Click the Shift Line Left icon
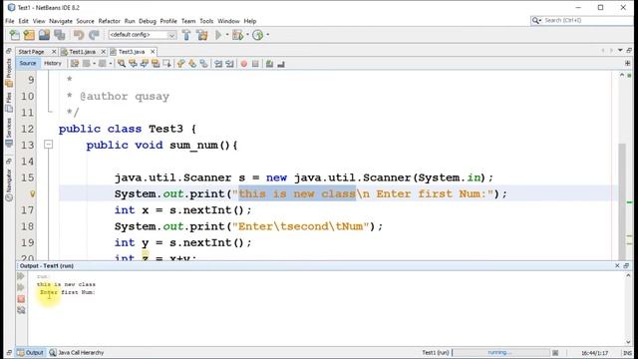This screenshot has height=359, width=638. coord(218,64)
